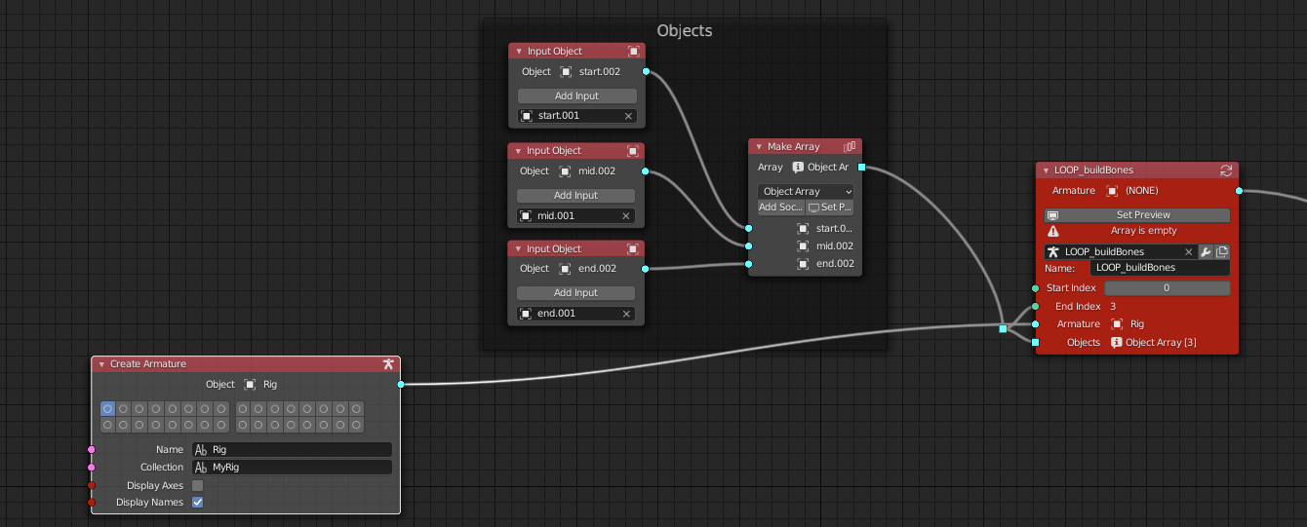Collapse the Create Armature node

101,364
